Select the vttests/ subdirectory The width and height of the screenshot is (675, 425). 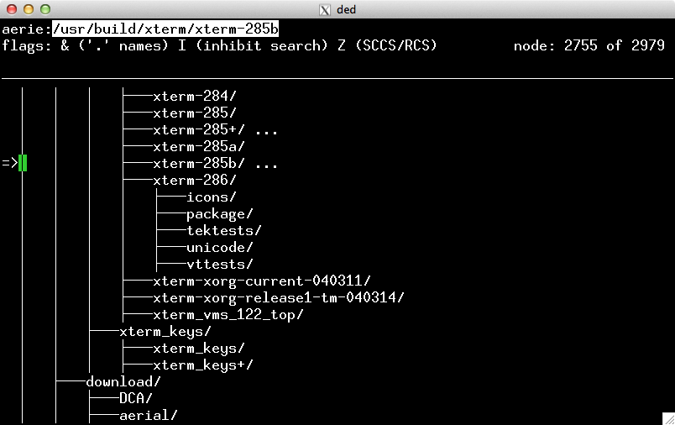click(x=219, y=264)
